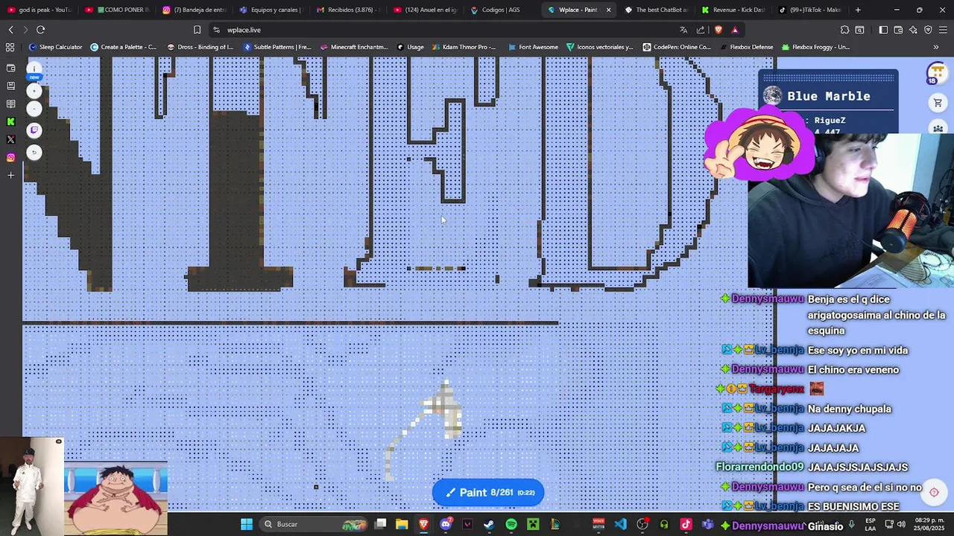Open bookmarks panel in browser sidebar
Screen dimensions: 954x536
[10, 86]
